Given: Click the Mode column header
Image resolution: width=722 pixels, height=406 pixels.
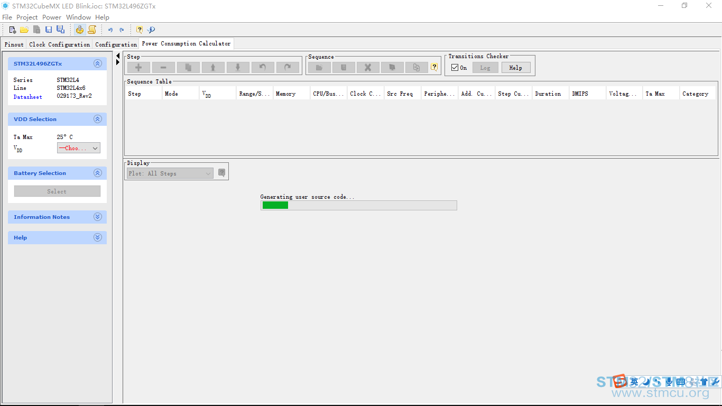Looking at the screenshot, I should 181,94.
